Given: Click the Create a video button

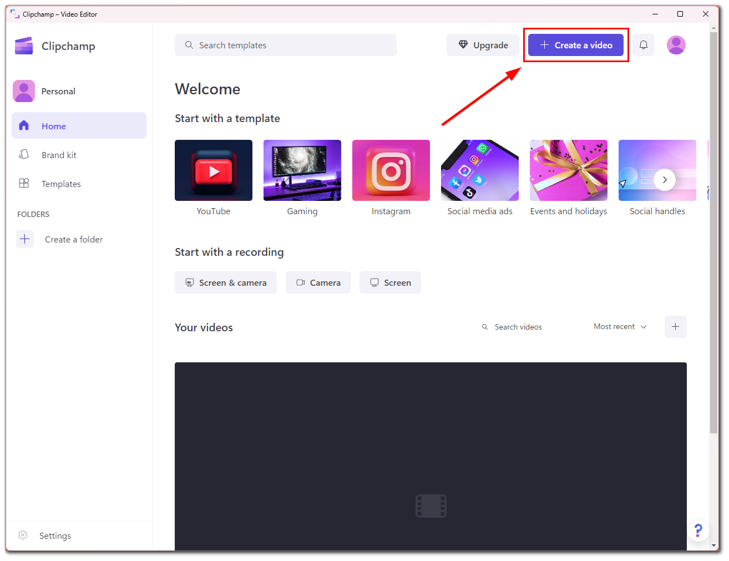Looking at the screenshot, I should click(576, 45).
